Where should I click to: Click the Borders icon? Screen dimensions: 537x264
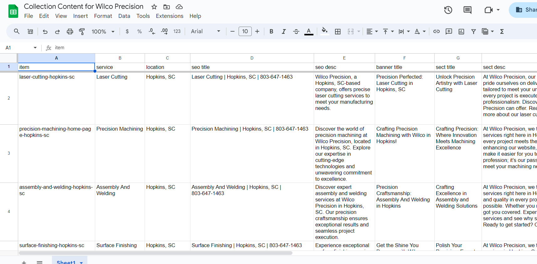pos(338,31)
